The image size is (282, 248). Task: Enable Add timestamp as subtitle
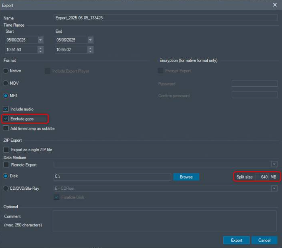tap(6, 129)
